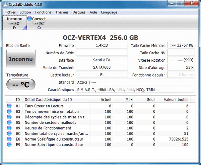Select the Temps moyen mise en rotation row
The height and width of the screenshot is (165, 201).
[98, 111]
